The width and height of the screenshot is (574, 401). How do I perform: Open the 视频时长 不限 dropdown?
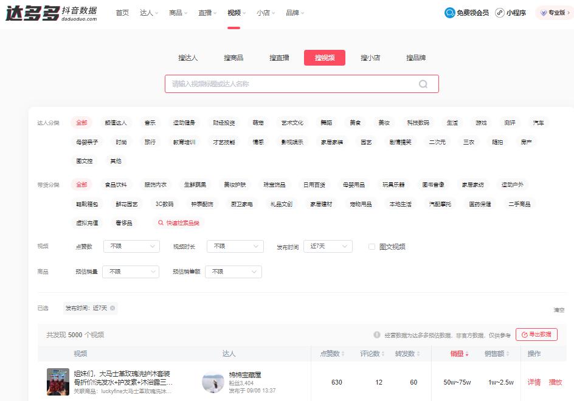[x=233, y=246]
